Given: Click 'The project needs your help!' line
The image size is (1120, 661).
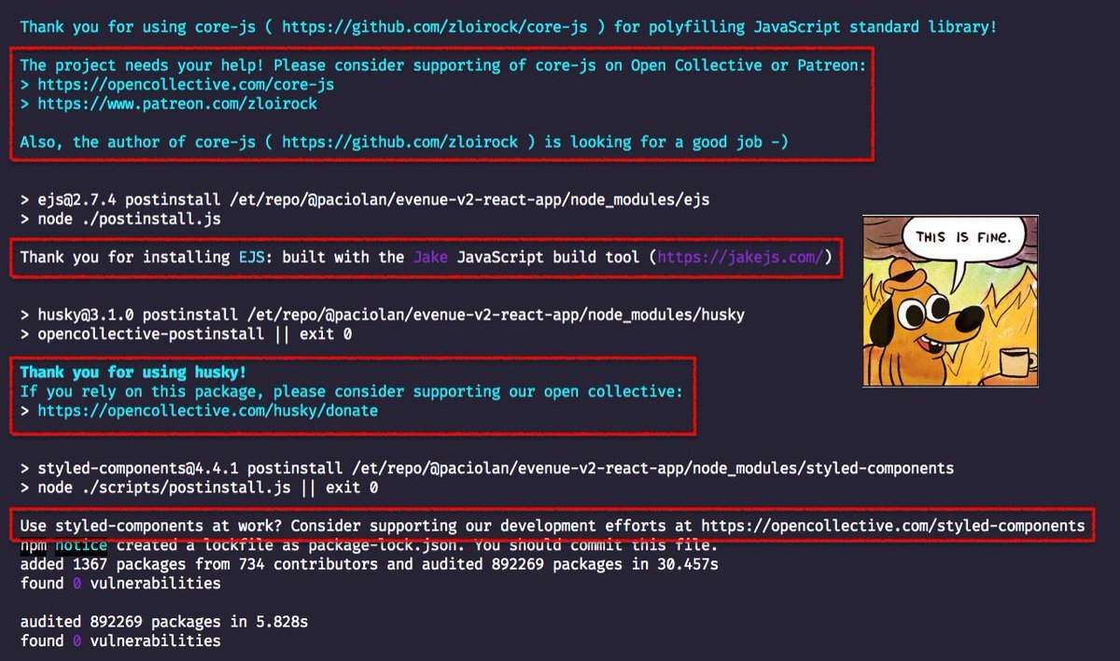Looking at the screenshot, I should click(x=443, y=65).
